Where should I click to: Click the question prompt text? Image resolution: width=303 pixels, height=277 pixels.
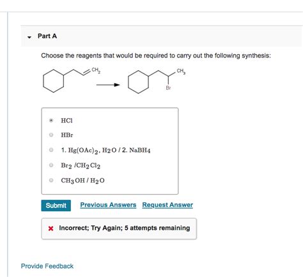[x=156, y=56]
